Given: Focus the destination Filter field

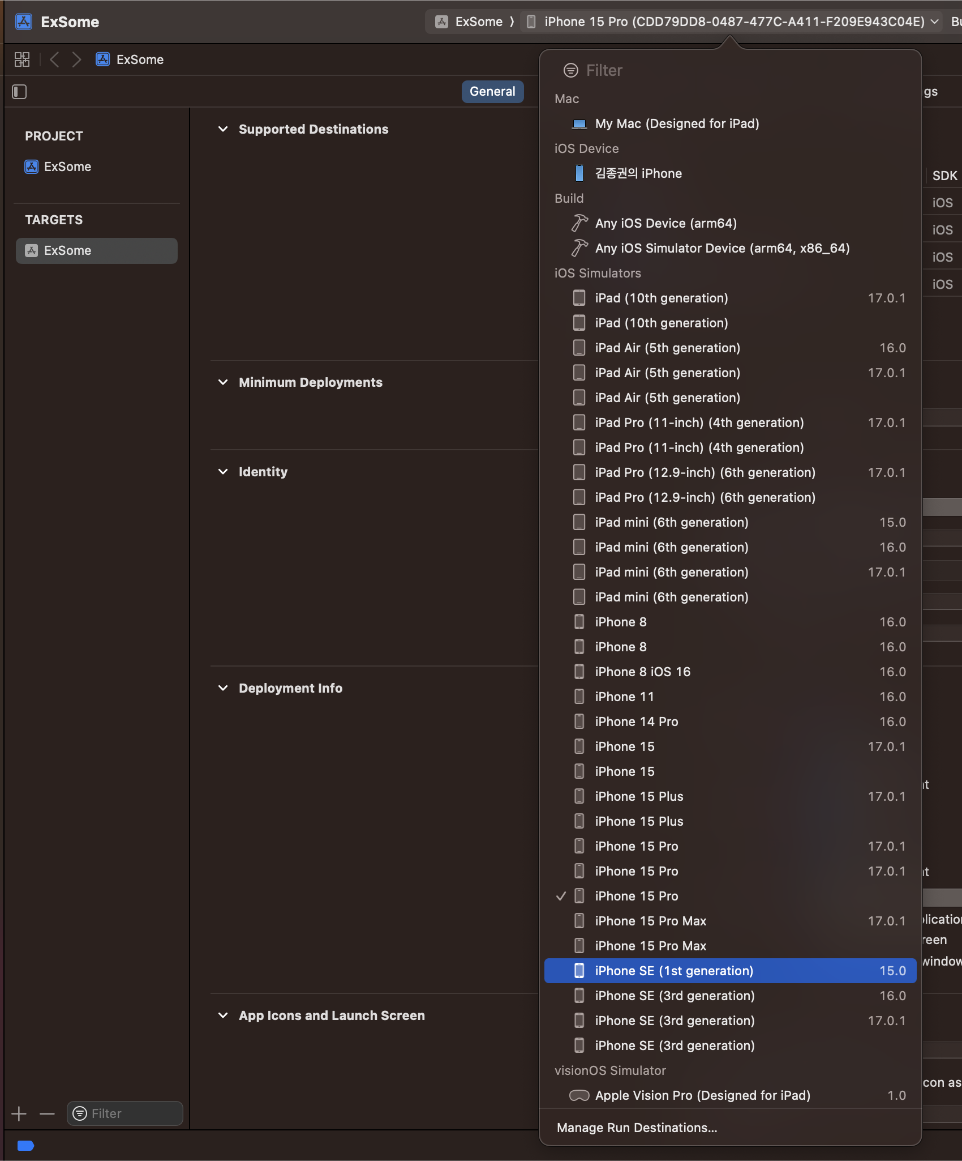Looking at the screenshot, I should tap(730, 70).
